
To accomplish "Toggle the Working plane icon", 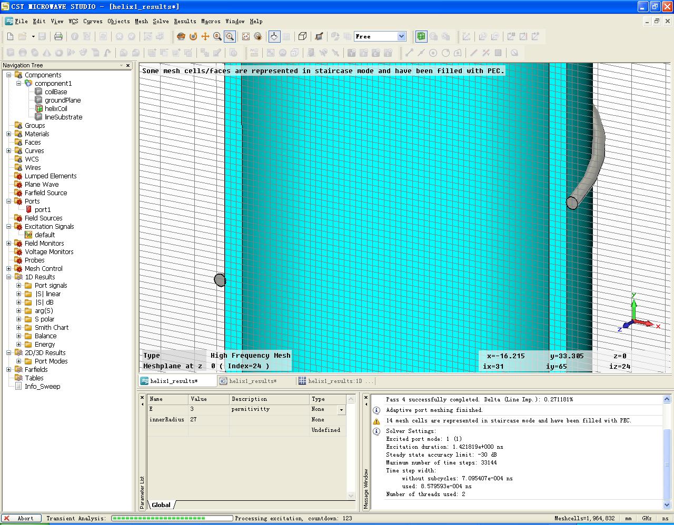I will tap(274, 36).
